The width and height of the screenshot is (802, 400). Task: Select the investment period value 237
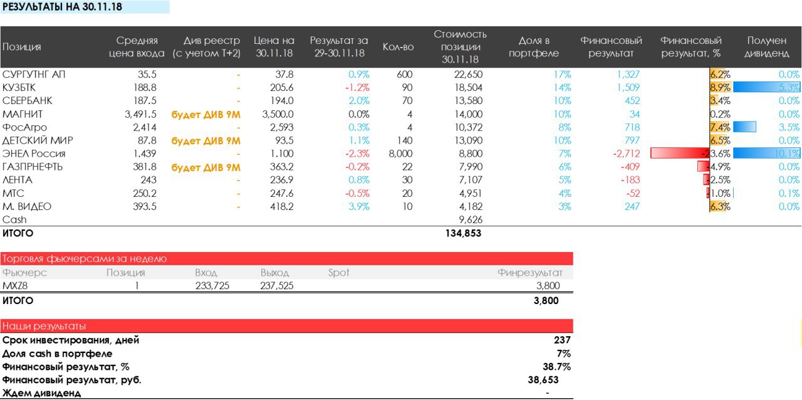tap(561, 340)
